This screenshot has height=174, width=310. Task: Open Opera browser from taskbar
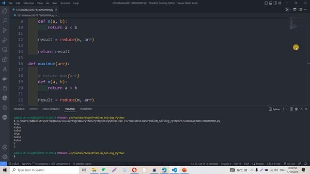134,170
